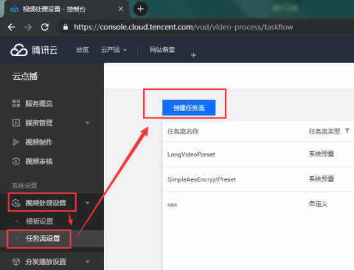Viewport: 354px width, 270px height.
Task: Click the 视频审核 hexagon icon
Action: (16, 161)
